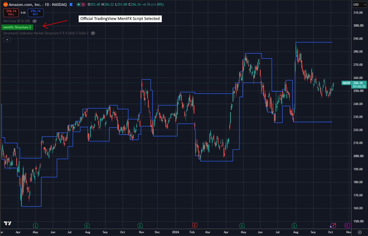
Task: Click 300.00 on the price axis
Action: [358, 25]
